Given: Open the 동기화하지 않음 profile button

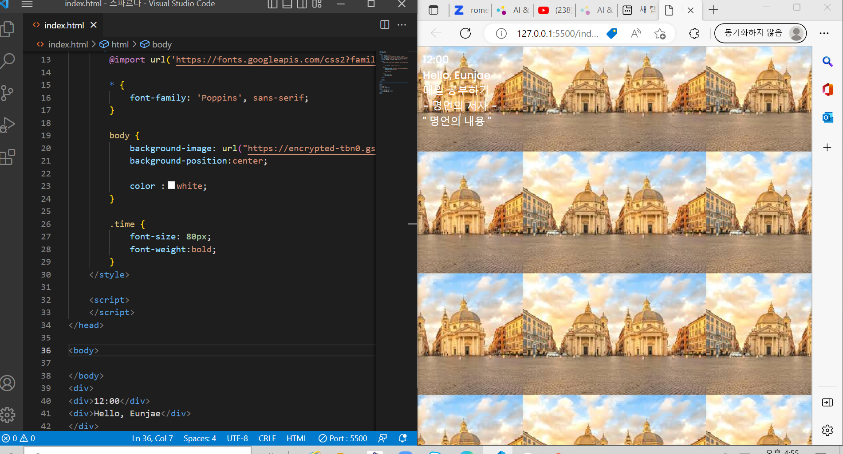Looking at the screenshot, I should [x=760, y=33].
